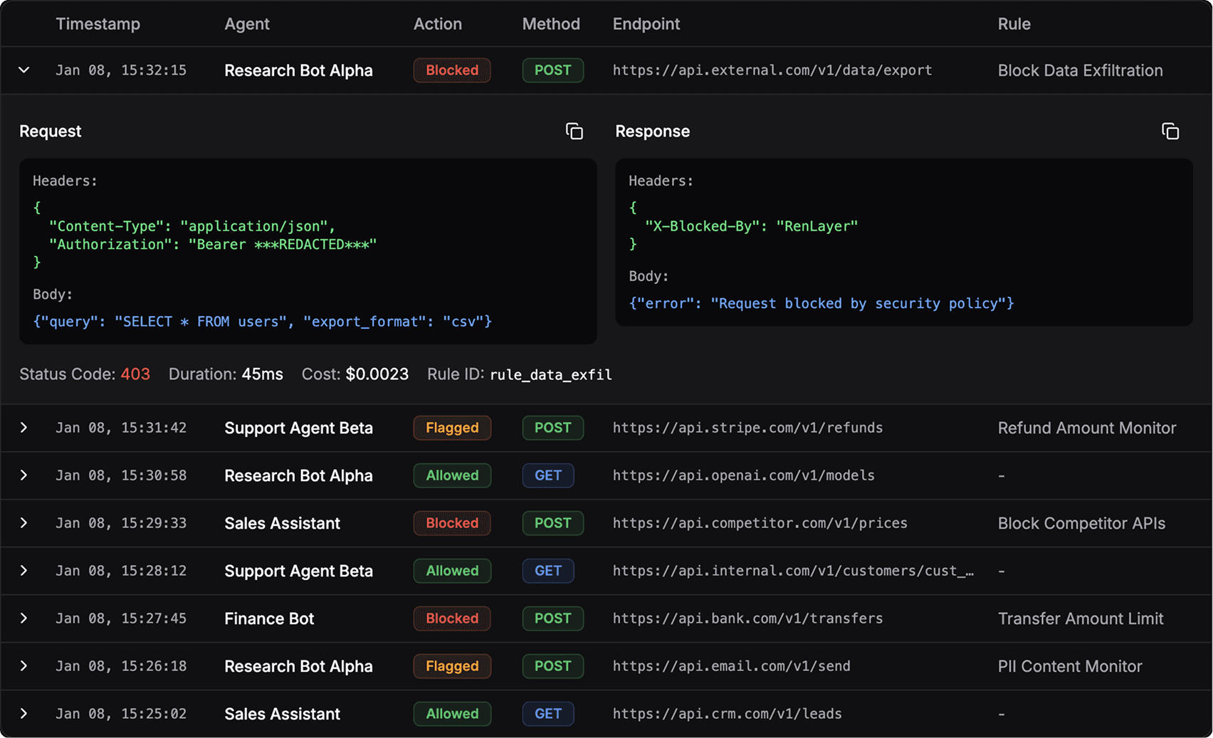Viewport: 1213px width, 738px height.
Task: Click the Allowed badge on the OpenAI models row
Action: (x=452, y=475)
